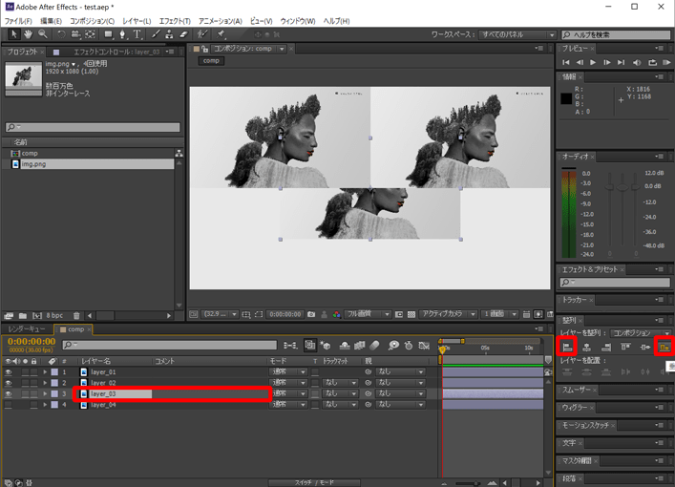The height and width of the screenshot is (487, 675).
Task: Select the Unified Camera tool
Action: (75, 34)
